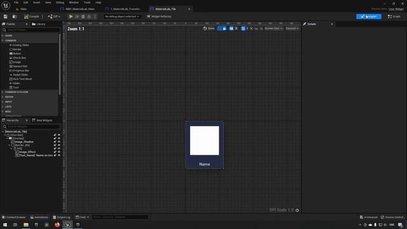
Task: Collapse the Overlay node in Hierarchy
Action: 7,139
